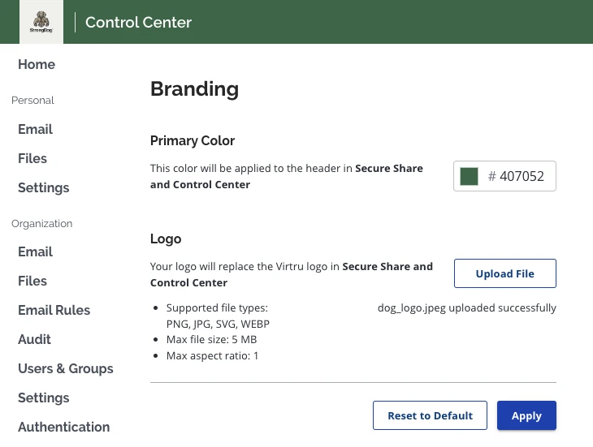Click the Upload File button

tap(504, 274)
